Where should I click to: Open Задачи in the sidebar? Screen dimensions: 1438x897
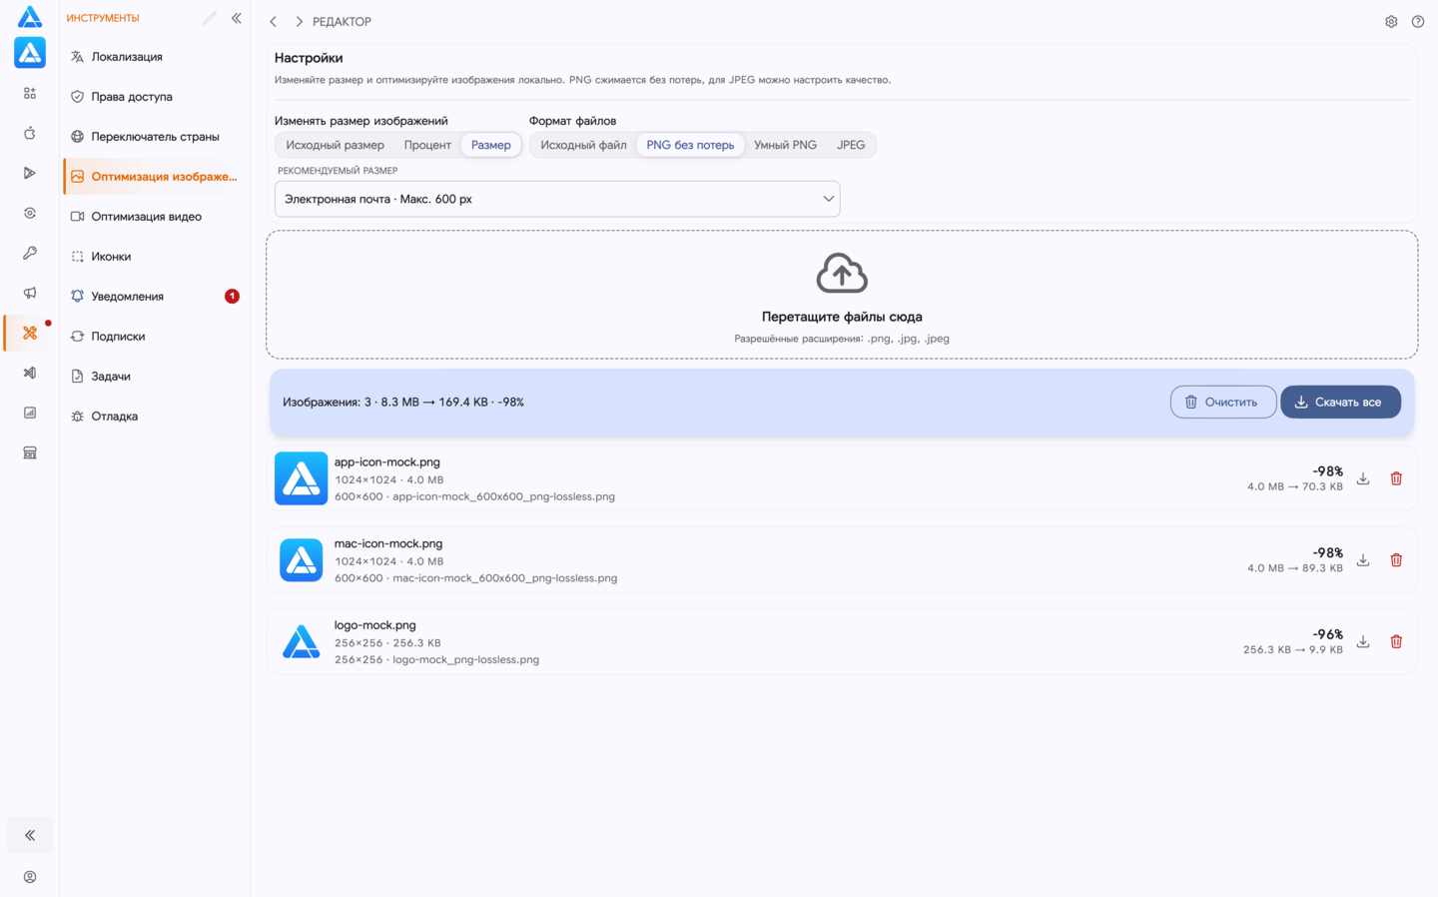point(154,377)
